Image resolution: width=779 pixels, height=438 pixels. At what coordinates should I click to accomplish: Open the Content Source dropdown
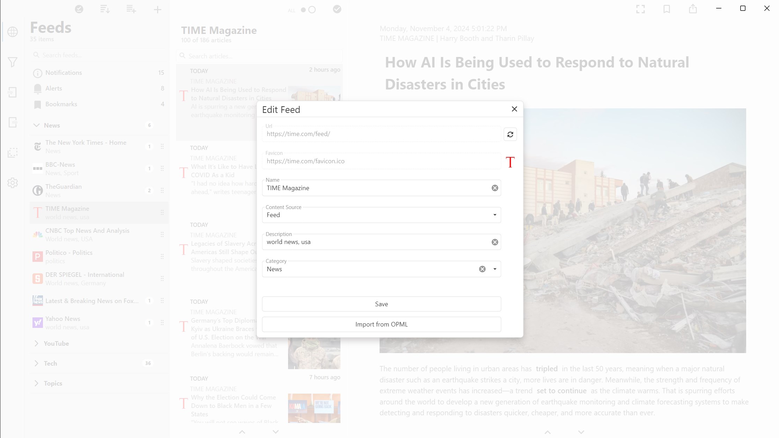pos(494,215)
